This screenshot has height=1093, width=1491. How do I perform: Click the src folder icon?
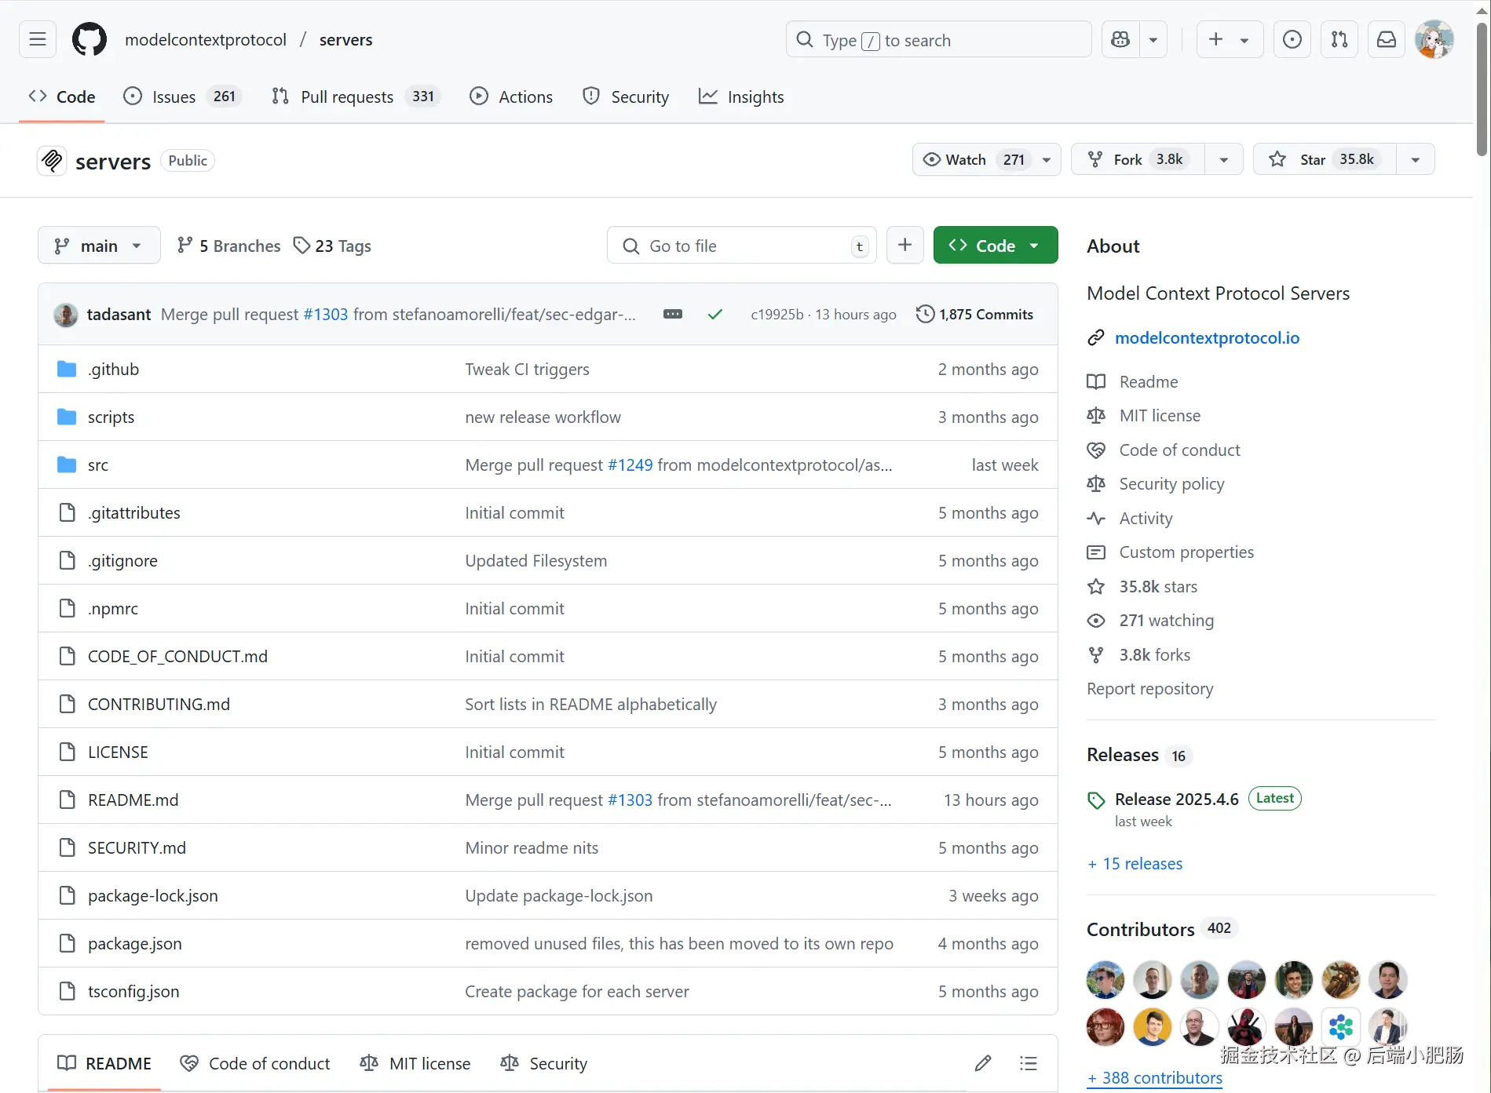coord(67,465)
